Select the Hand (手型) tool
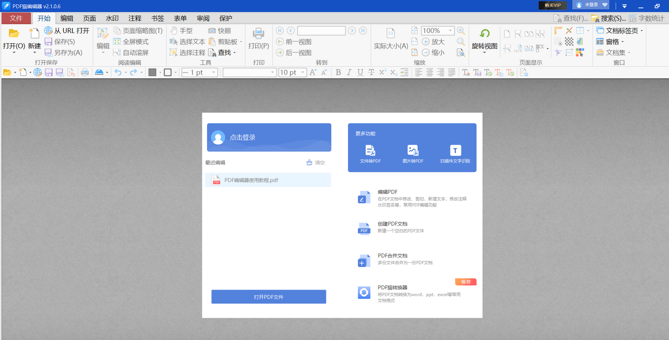 [x=181, y=31]
